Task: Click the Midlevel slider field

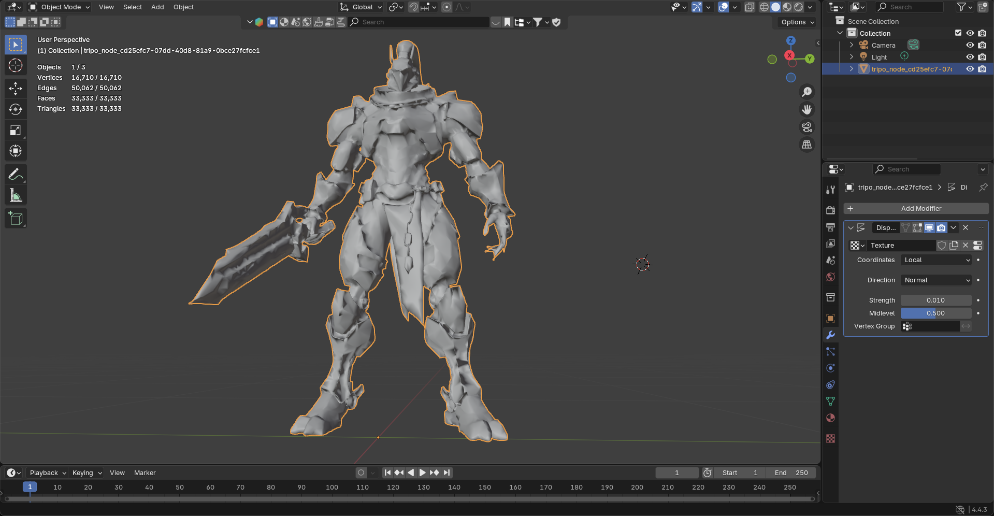Action: [x=935, y=313]
